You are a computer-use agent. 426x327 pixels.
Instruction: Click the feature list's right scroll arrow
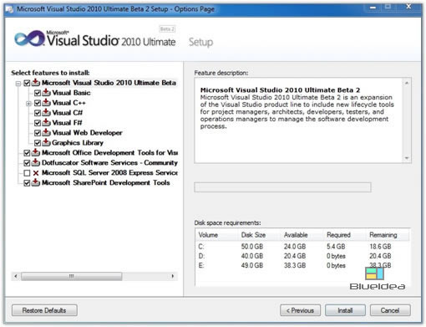click(173, 276)
